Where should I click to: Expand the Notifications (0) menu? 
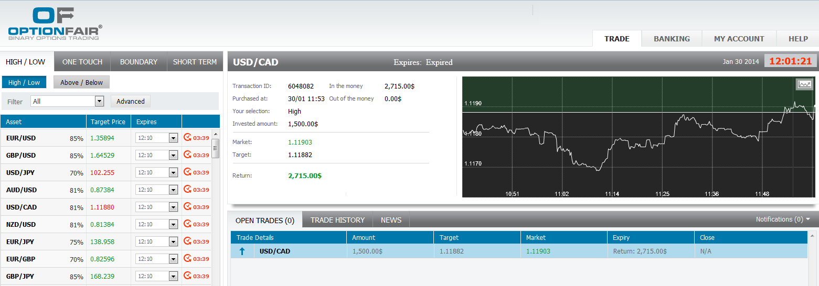point(783,219)
